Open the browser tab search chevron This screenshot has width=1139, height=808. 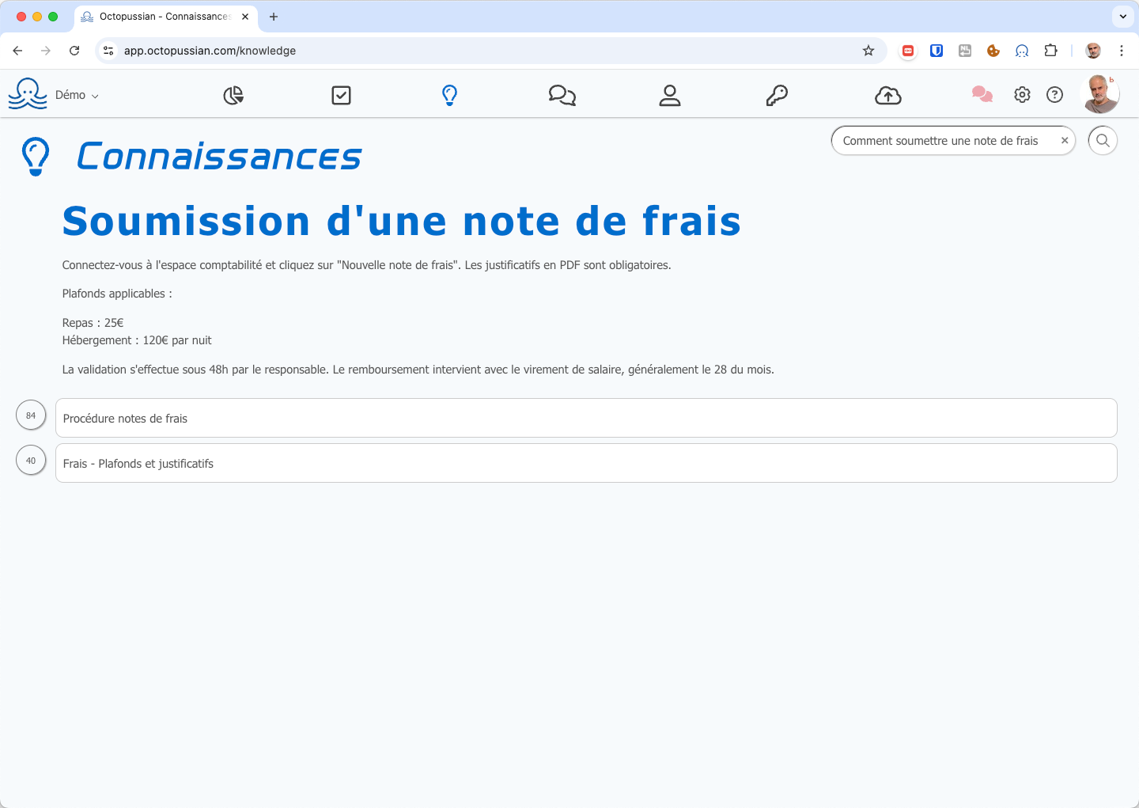[1122, 17]
